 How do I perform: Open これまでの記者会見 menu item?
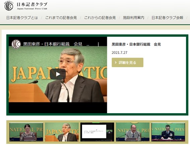click(x=61, y=18)
